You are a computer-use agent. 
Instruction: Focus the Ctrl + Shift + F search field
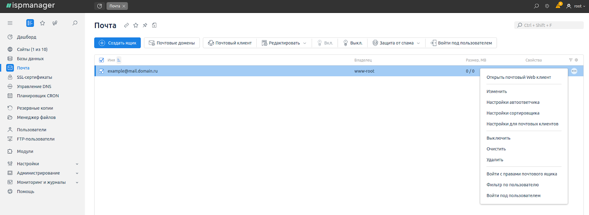pyautogui.click(x=549, y=25)
